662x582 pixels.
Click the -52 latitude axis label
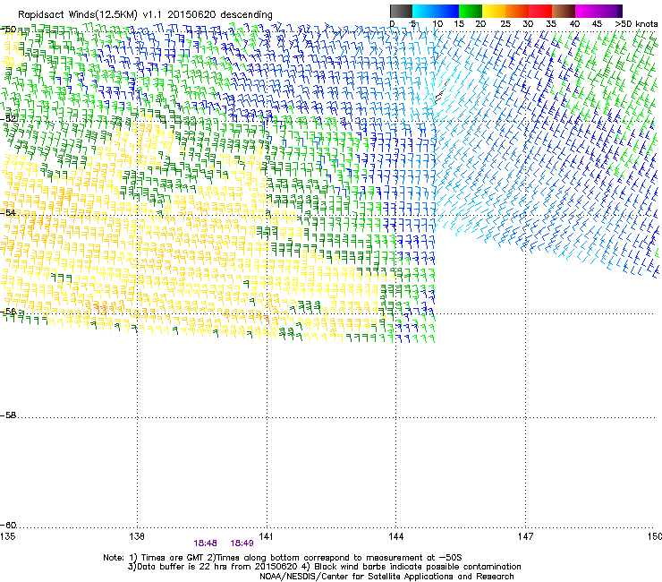[8, 119]
